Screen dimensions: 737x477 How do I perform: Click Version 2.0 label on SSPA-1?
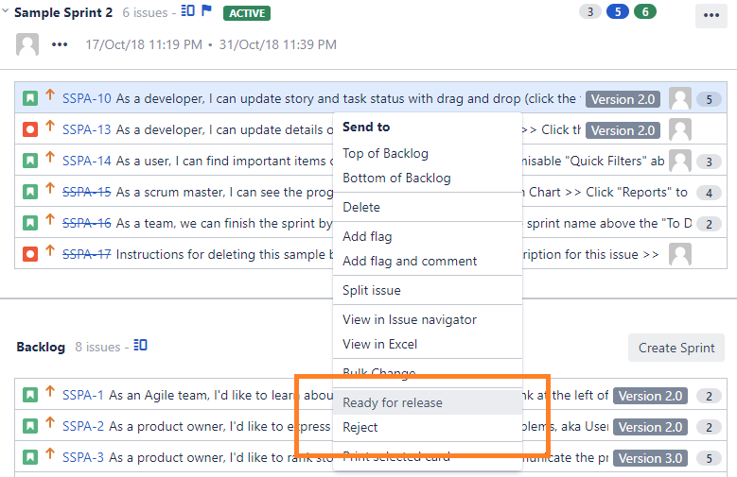tap(650, 397)
